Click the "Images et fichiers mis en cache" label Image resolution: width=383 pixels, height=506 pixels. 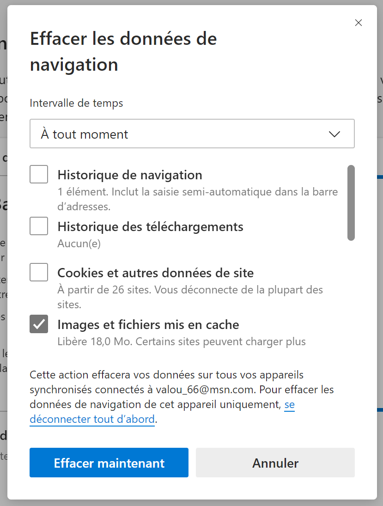pos(148,324)
